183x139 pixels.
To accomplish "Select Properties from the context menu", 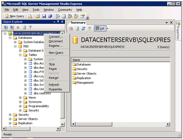I will coord(55,89).
